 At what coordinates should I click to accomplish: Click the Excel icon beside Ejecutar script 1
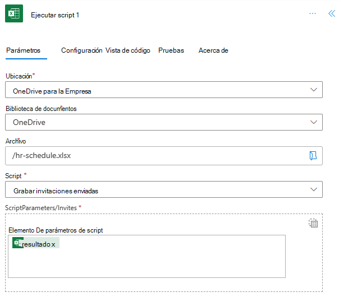pos(14,13)
